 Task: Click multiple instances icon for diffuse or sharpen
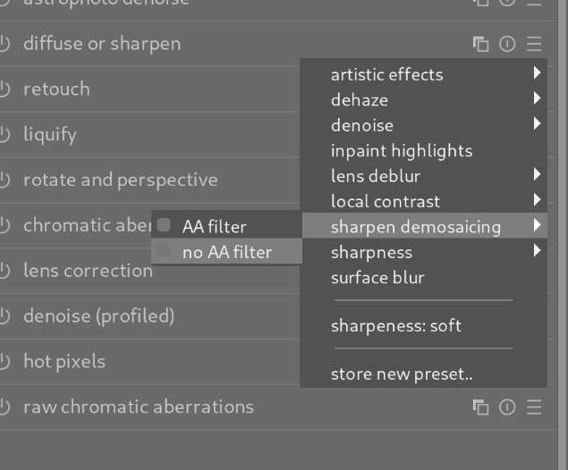481,44
